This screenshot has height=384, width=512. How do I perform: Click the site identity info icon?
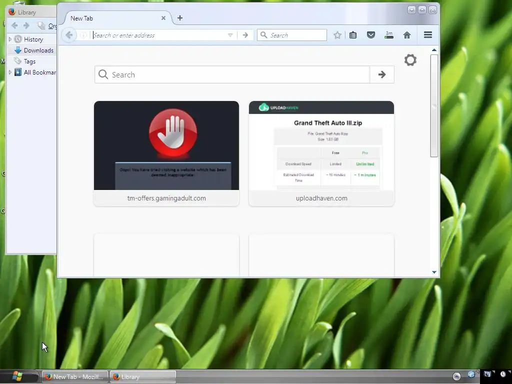(83, 35)
